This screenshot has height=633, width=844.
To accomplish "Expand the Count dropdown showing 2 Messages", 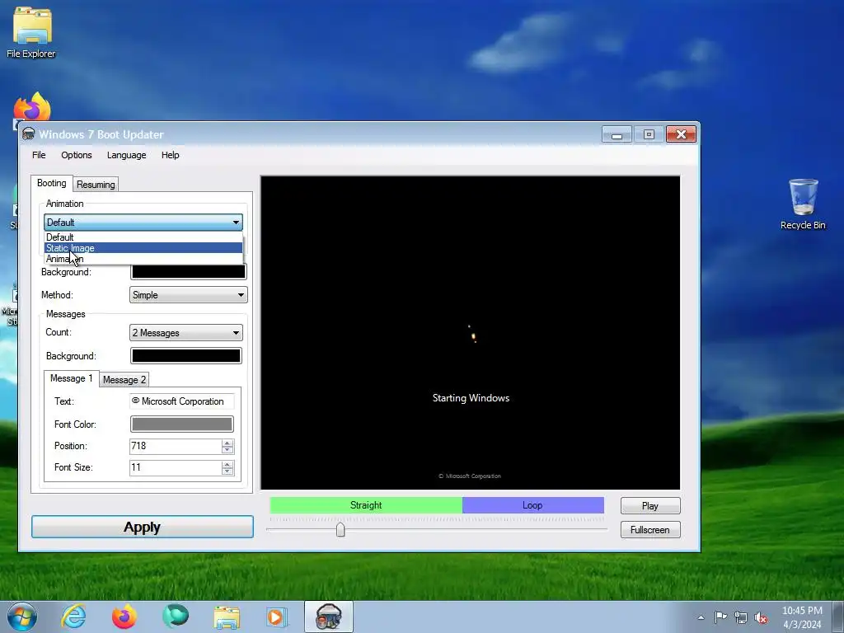I will [185, 333].
